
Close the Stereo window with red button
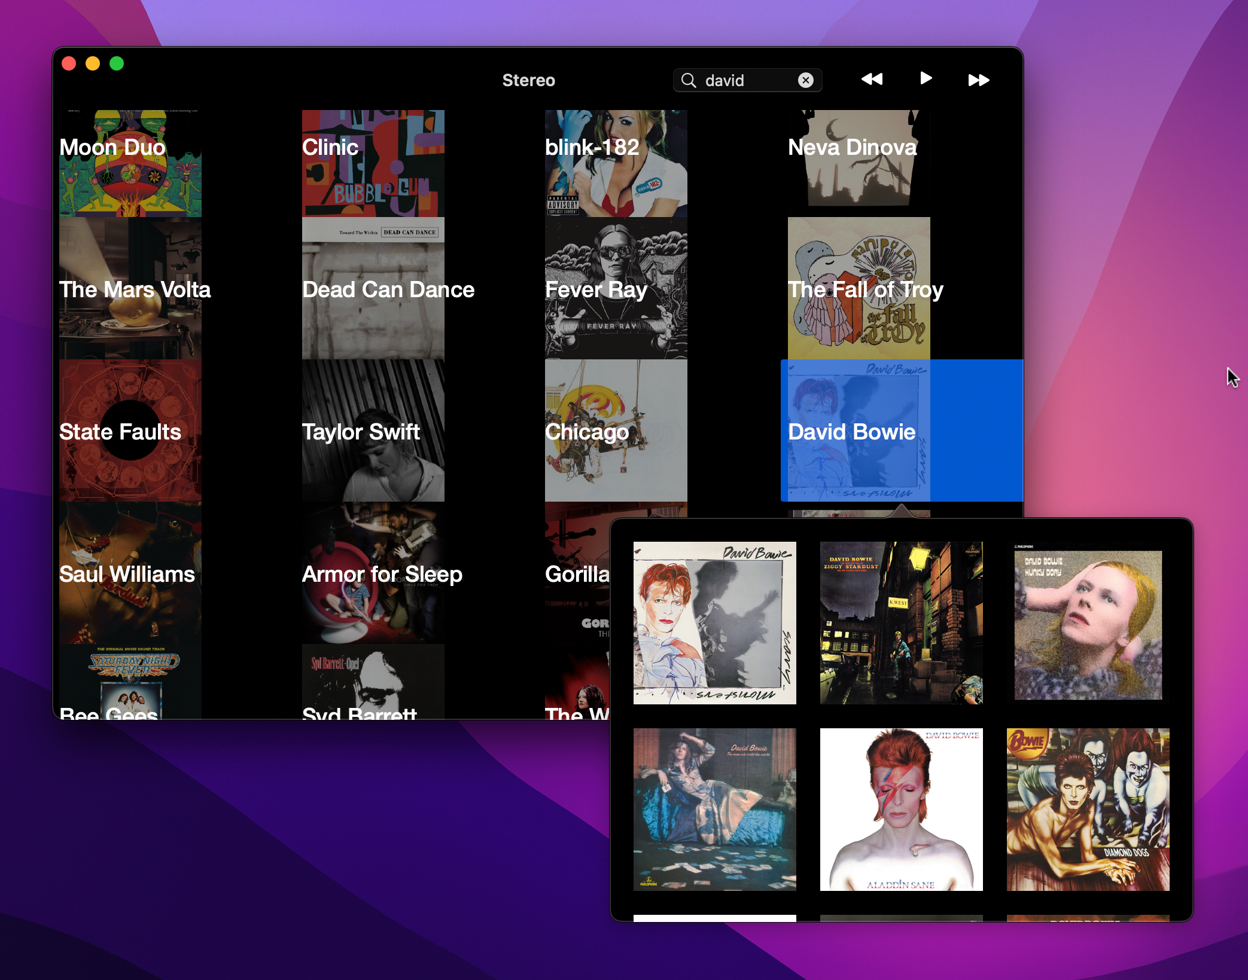point(69,63)
